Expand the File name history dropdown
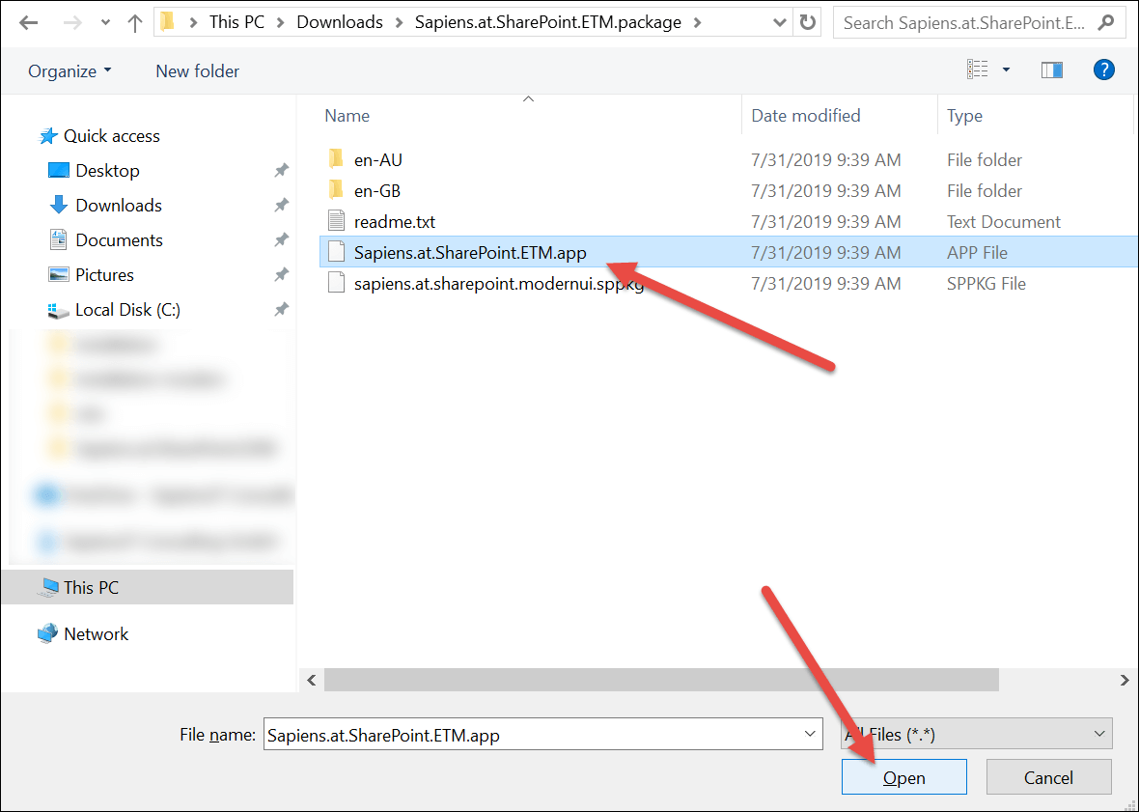This screenshot has width=1139, height=812. (x=809, y=735)
